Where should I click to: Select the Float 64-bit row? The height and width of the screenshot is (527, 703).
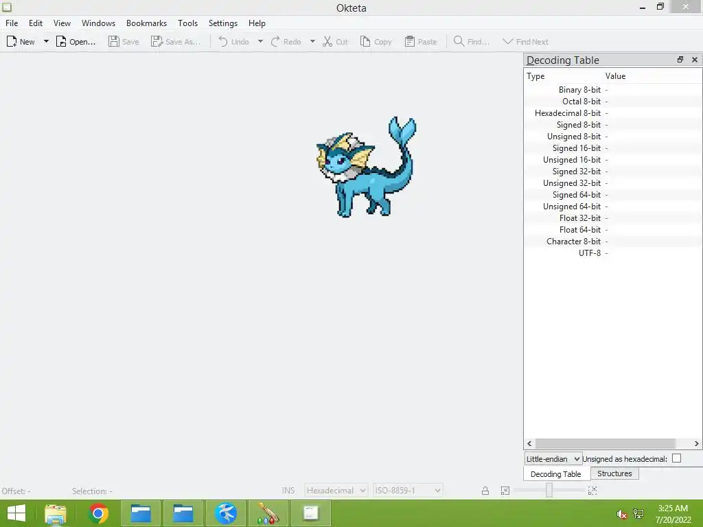613,229
